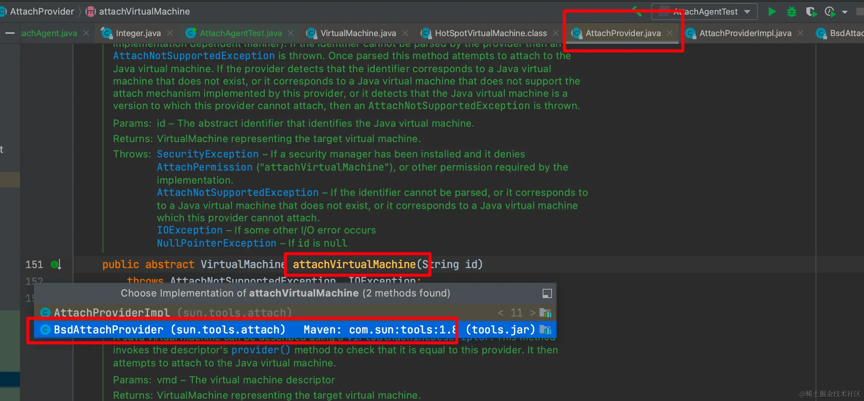The image size is (864, 401).
Task: Click Open in Find tool window icon in popup
Action: pos(547,293)
